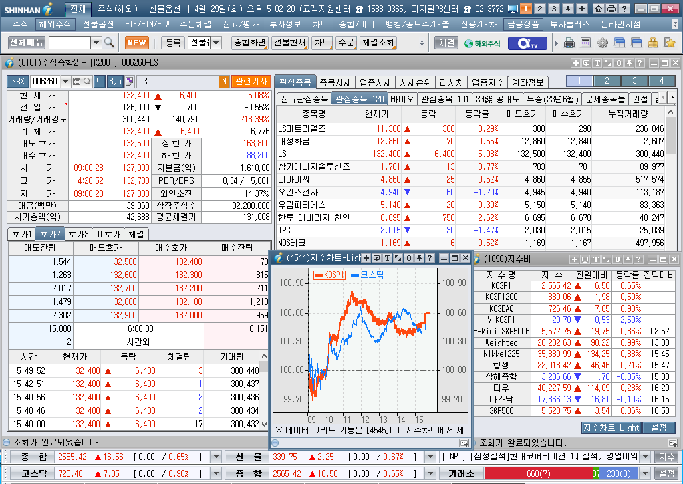
Task: Click the question icon in 주식종합2 title bar
Action: [x=640, y=63]
